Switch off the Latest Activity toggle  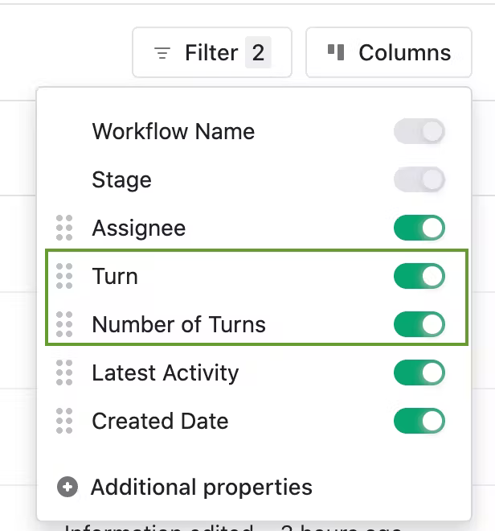(419, 373)
